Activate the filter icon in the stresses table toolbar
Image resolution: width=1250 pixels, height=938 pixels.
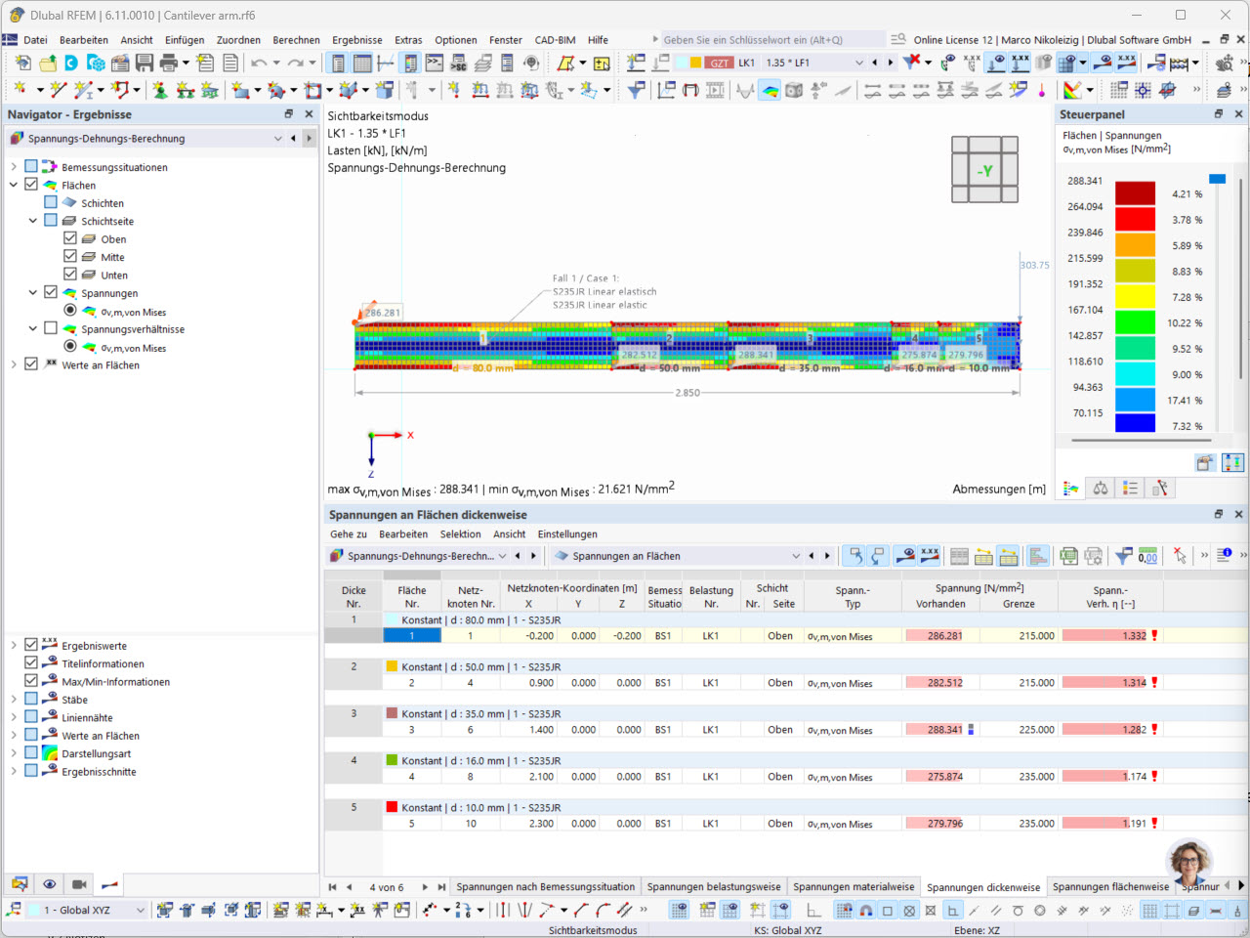(1121, 556)
